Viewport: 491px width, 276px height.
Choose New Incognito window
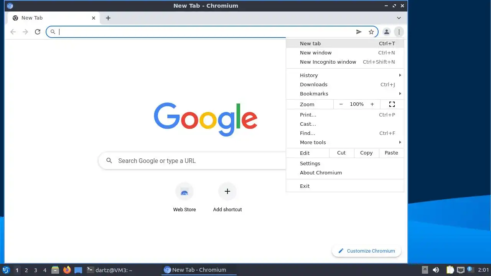(x=345, y=62)
